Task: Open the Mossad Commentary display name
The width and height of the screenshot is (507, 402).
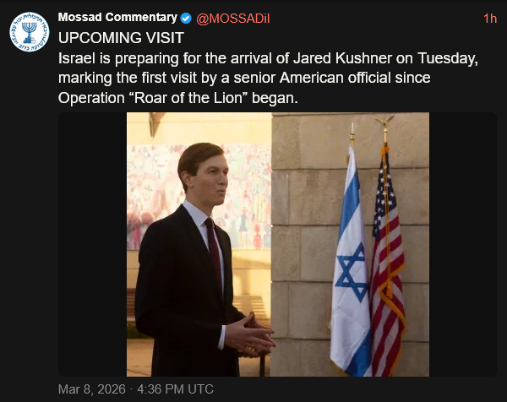Action: coord(117,18)
